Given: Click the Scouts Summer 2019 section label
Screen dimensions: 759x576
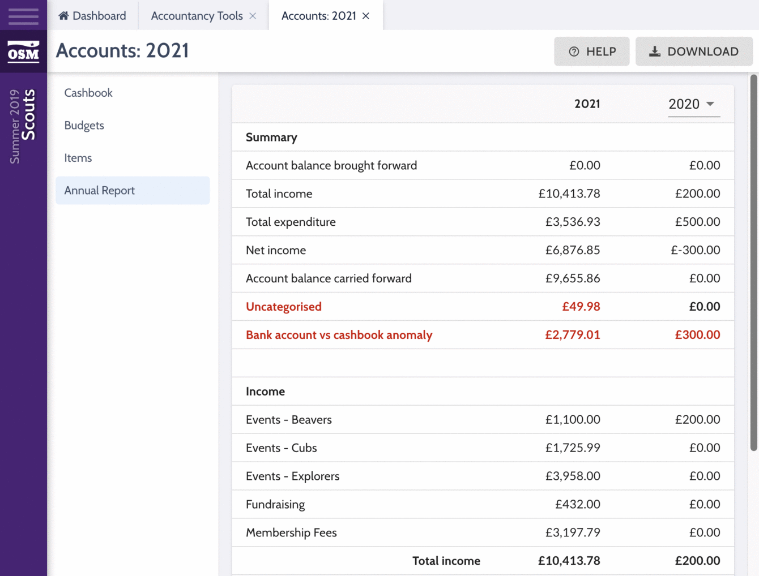Looking at the screenshot, I should tap(23, 126).
